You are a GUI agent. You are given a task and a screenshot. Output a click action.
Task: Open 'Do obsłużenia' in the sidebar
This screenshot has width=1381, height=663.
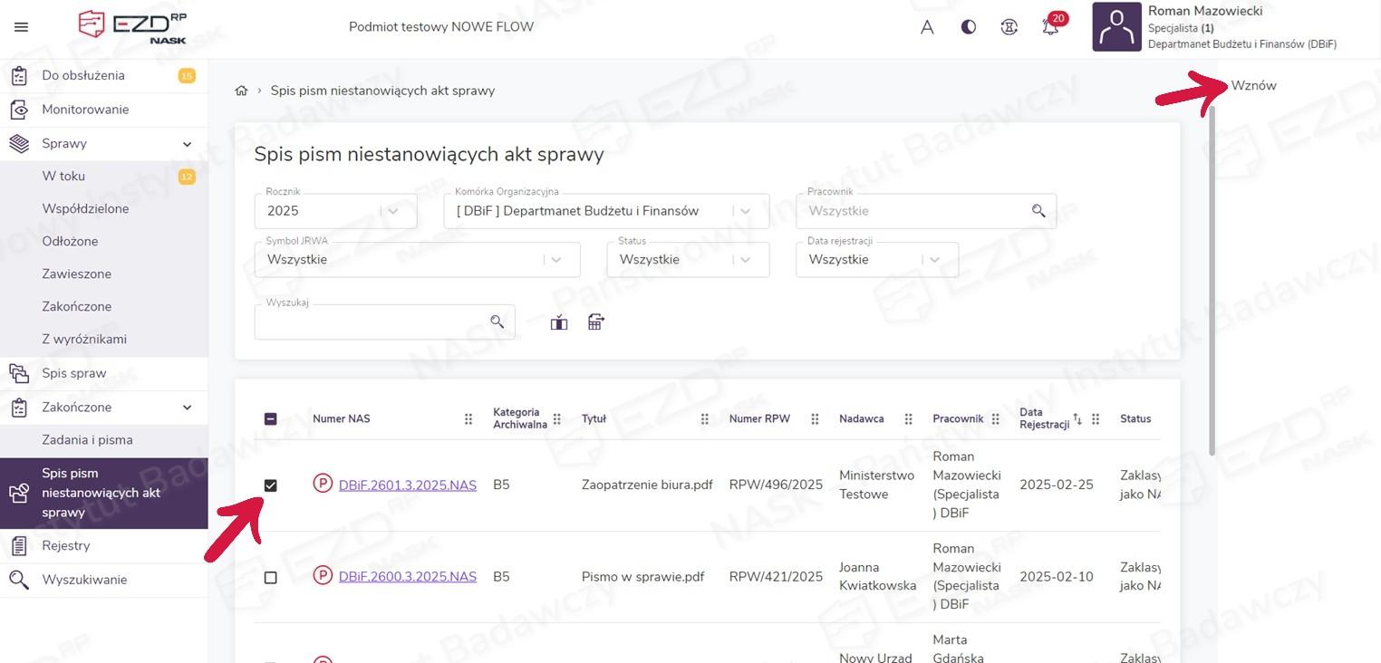coord(83,75)
